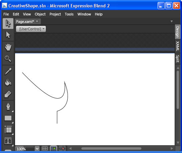Open the Object menu
Viewport: 182px width, 153px height.
(x=40, y=14)
